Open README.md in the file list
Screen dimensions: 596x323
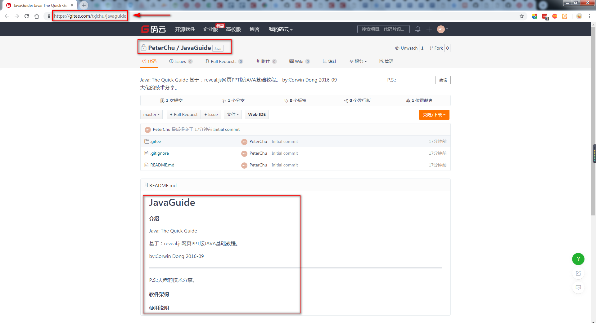pos(162,165)
